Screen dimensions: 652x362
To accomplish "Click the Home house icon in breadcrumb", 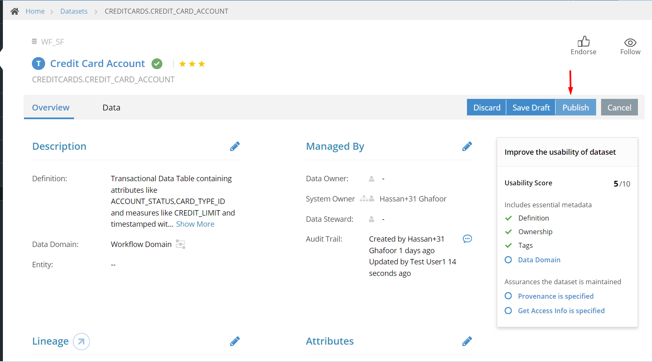I will click(x=15, y=11).
